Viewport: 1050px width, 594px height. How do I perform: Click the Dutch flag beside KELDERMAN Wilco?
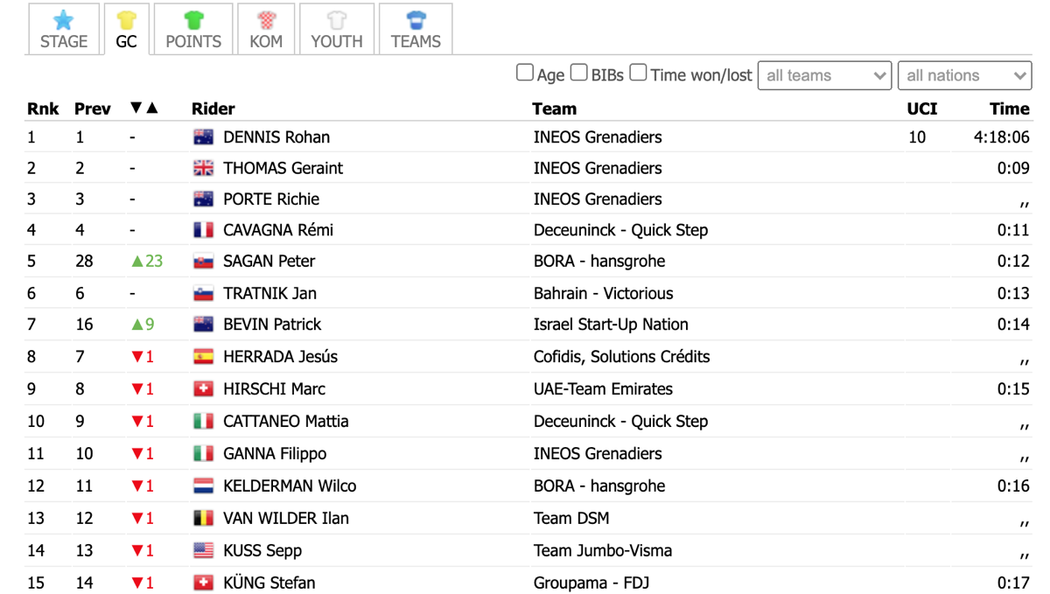[203, 486]
